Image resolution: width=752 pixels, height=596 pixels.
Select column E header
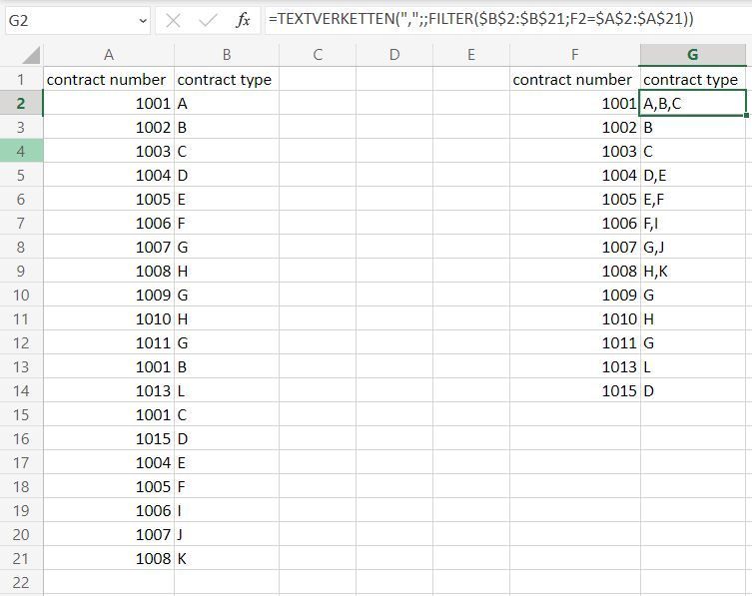pos(471,55)
